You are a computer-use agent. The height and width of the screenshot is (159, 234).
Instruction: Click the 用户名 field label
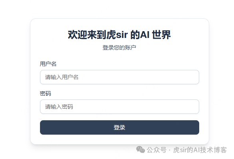click(48, 64)
